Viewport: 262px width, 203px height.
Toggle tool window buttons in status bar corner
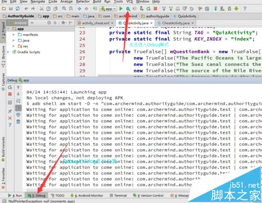(4, 201)
